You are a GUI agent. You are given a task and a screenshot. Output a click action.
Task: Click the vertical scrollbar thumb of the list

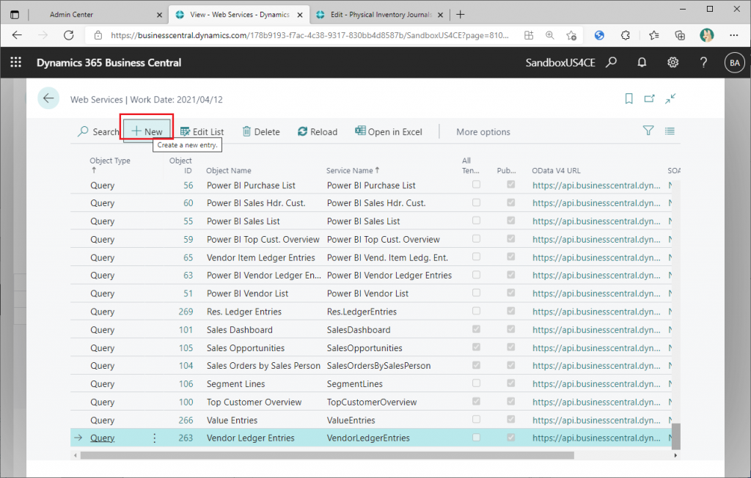675,437
